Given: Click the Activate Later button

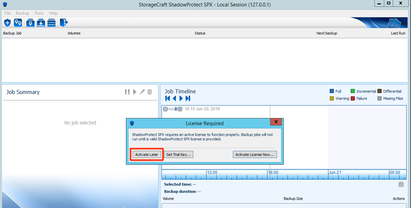Looking at the screenshot, I should pos(147,154).
